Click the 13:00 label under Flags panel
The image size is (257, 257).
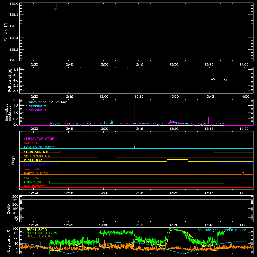click(x=103, y=193)
